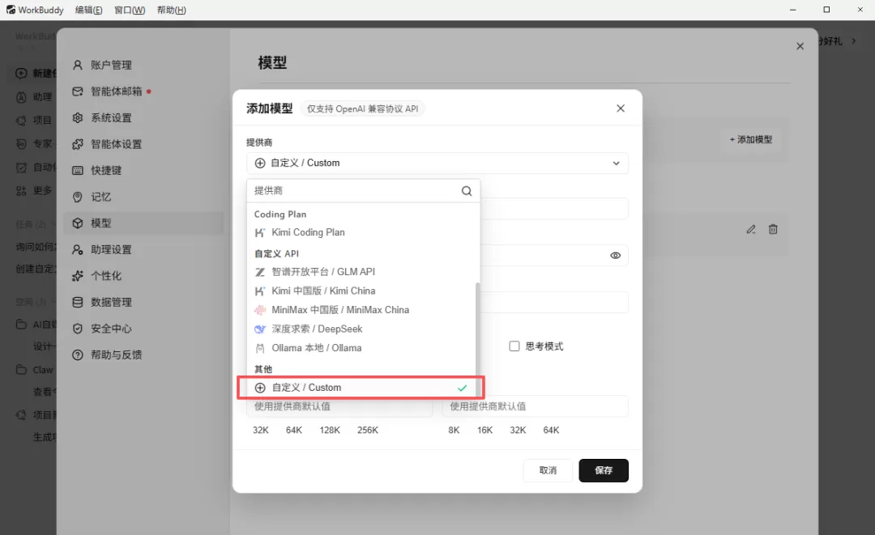Screen dimensions: 875x535
Task: Open 智能体邮箱 in settings sidebar
Action: click(143, 91)
